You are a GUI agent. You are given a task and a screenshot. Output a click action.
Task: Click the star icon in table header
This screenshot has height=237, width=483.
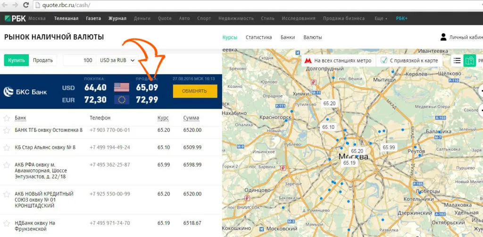[x=7, y=118]
